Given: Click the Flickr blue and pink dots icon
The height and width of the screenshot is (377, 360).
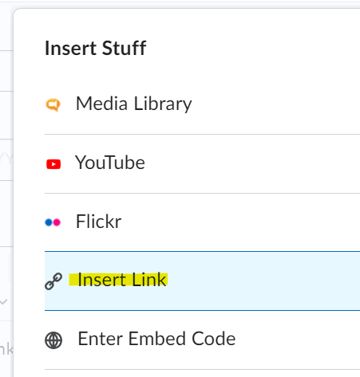Looking at the screenshot, I should click(53, 222).
